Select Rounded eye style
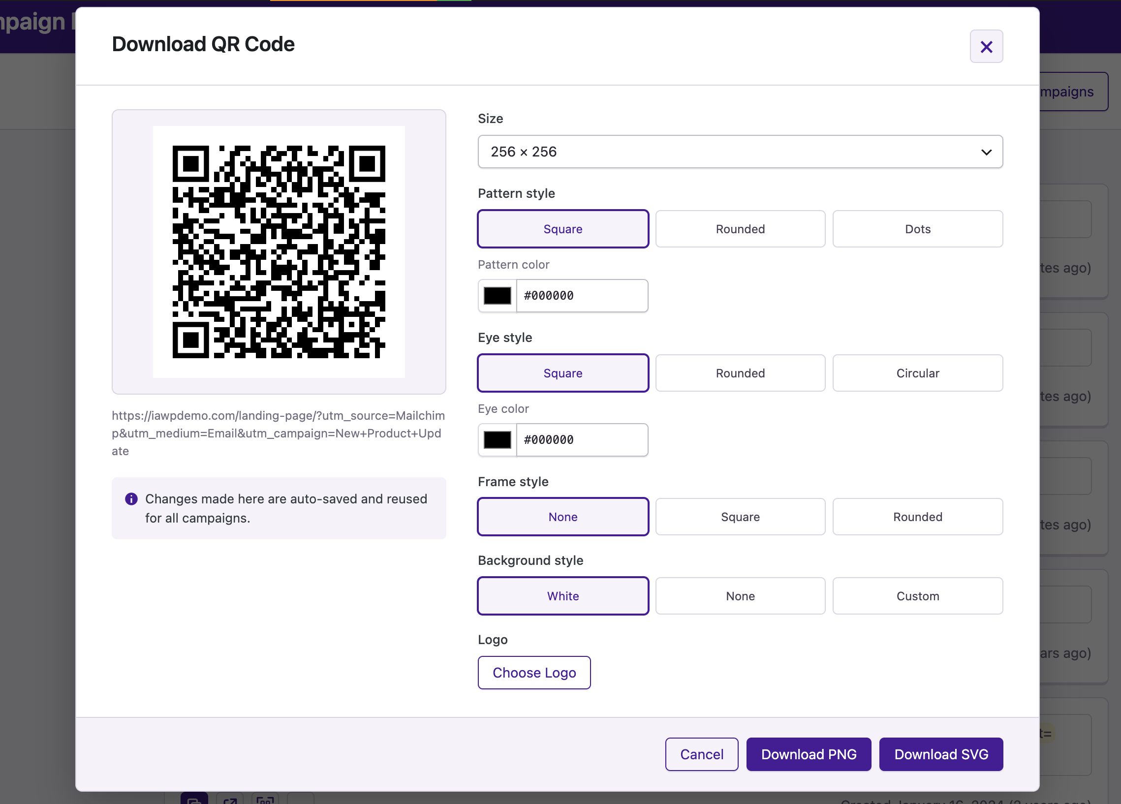This screenshot has height=804, width=1121. [x=740, y=373]
